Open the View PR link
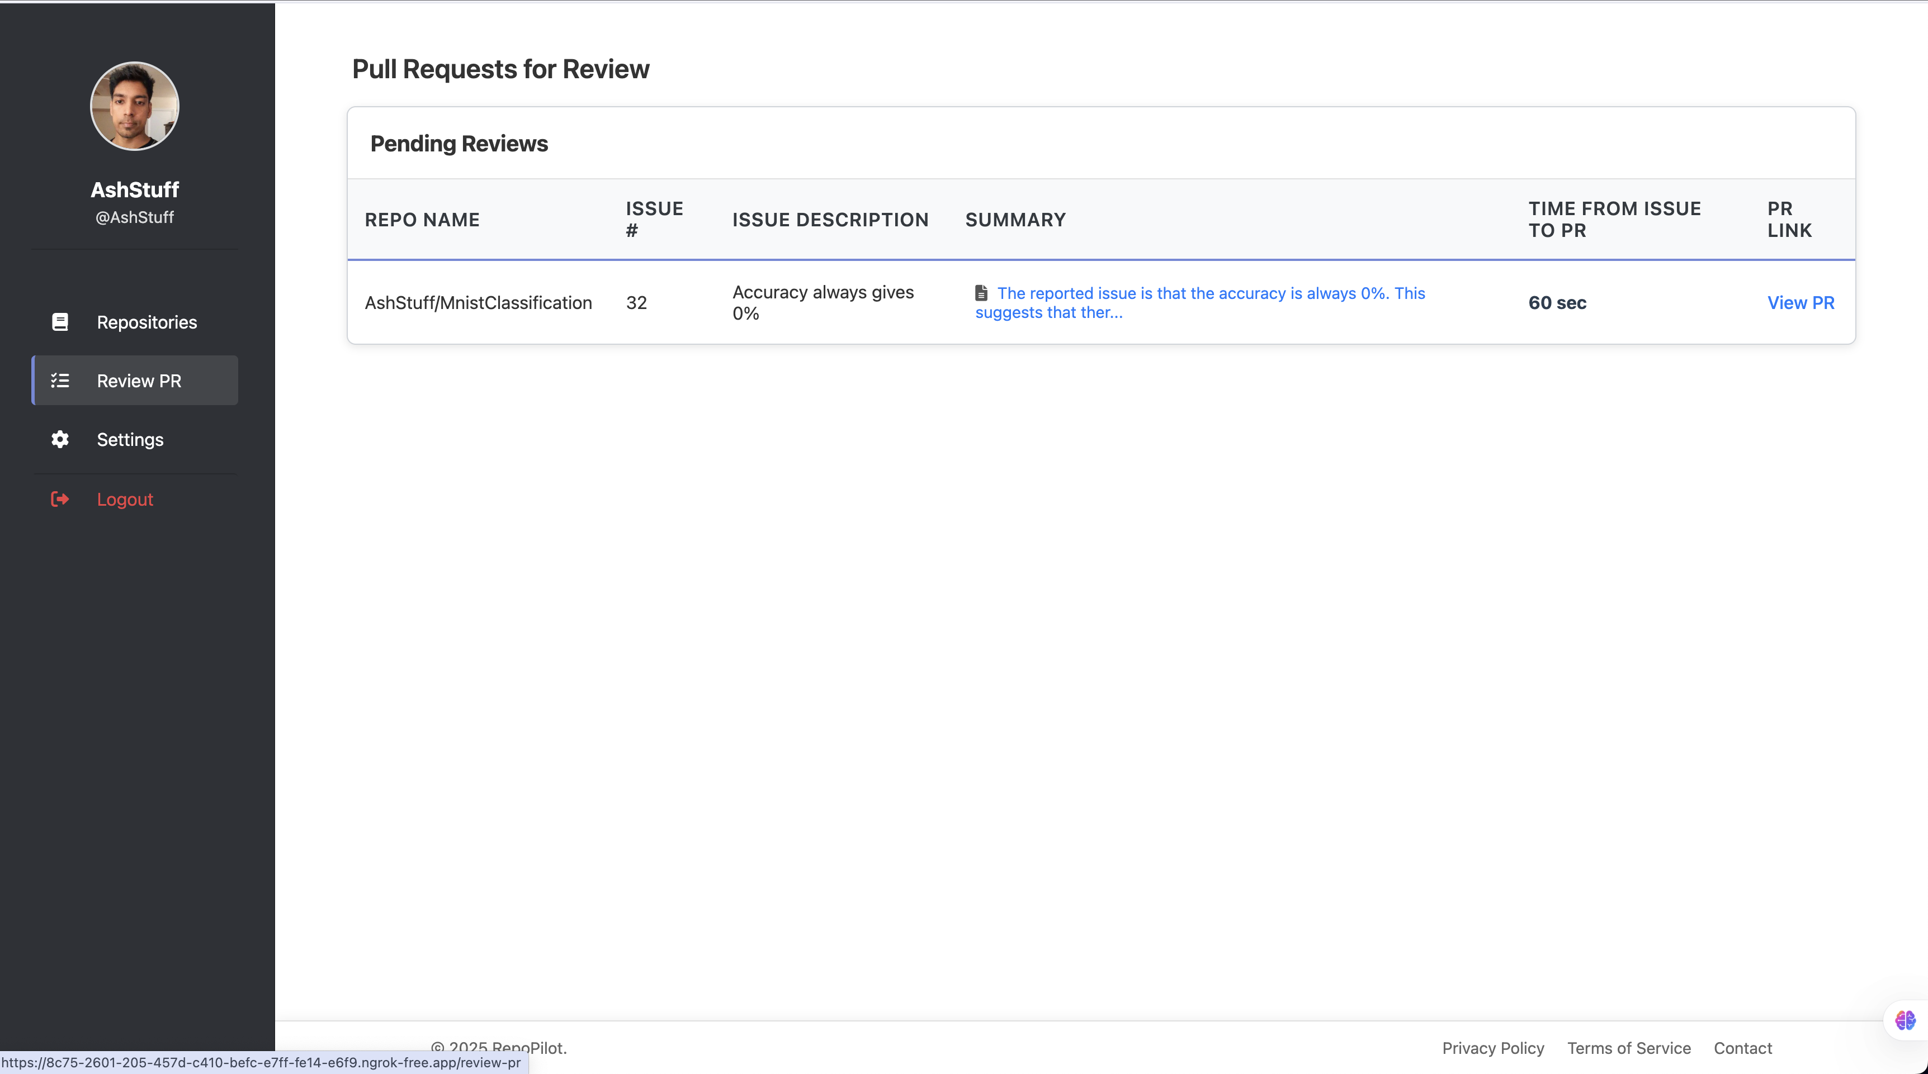The width and height of the screenshot is (1928, 1074). 1800,303
